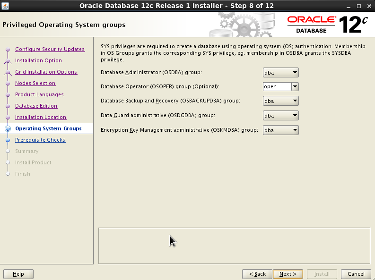Click Database Operator (OSOPER) group label
This screenshot has width=375, height=280.
[160, 87]
